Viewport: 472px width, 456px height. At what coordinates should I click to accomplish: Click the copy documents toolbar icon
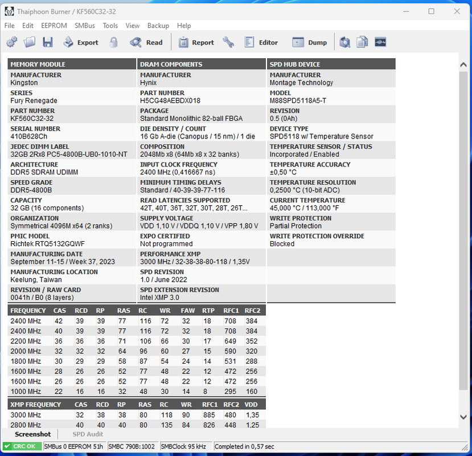click(362, 42)
